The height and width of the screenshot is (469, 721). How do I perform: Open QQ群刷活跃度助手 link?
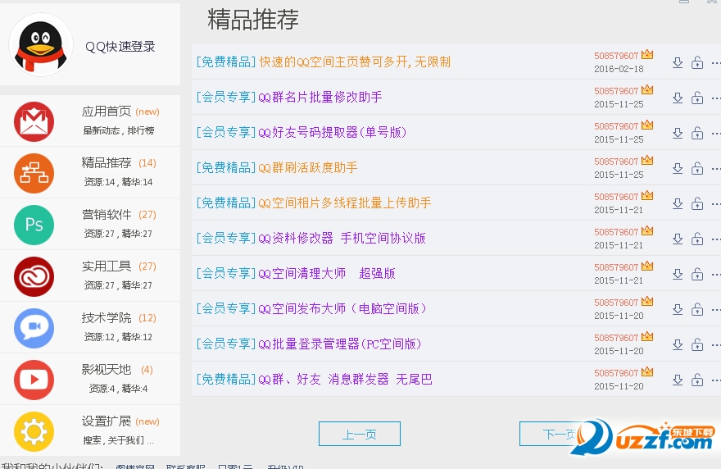[308, 167]
